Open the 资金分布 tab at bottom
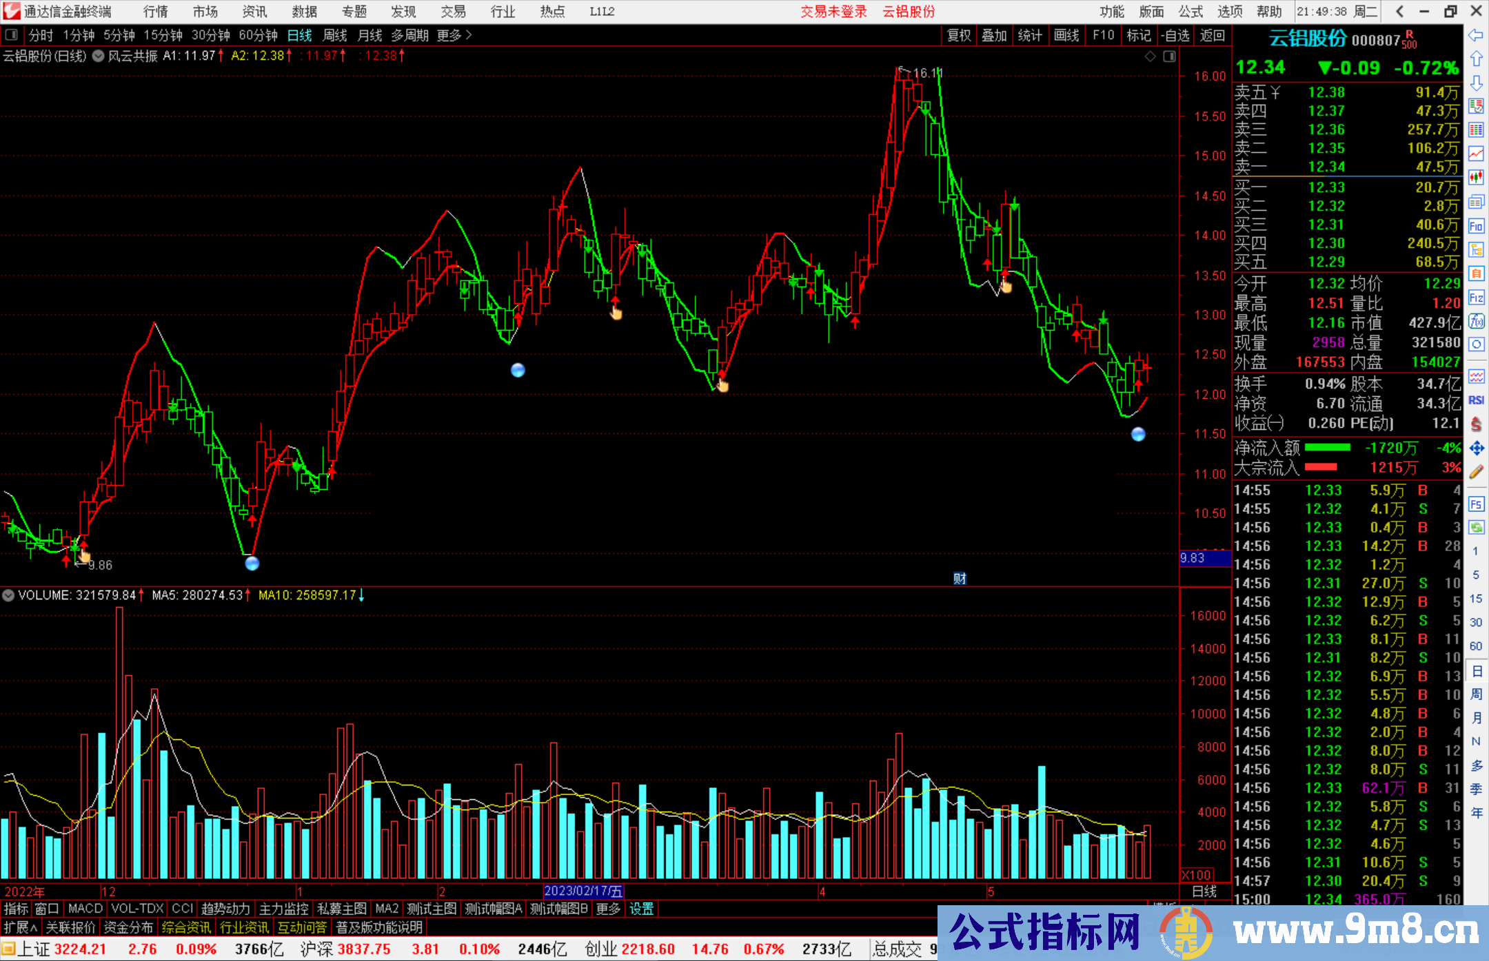The height and width of the screenshot is (961, 1489). click(x=128, y=927)
